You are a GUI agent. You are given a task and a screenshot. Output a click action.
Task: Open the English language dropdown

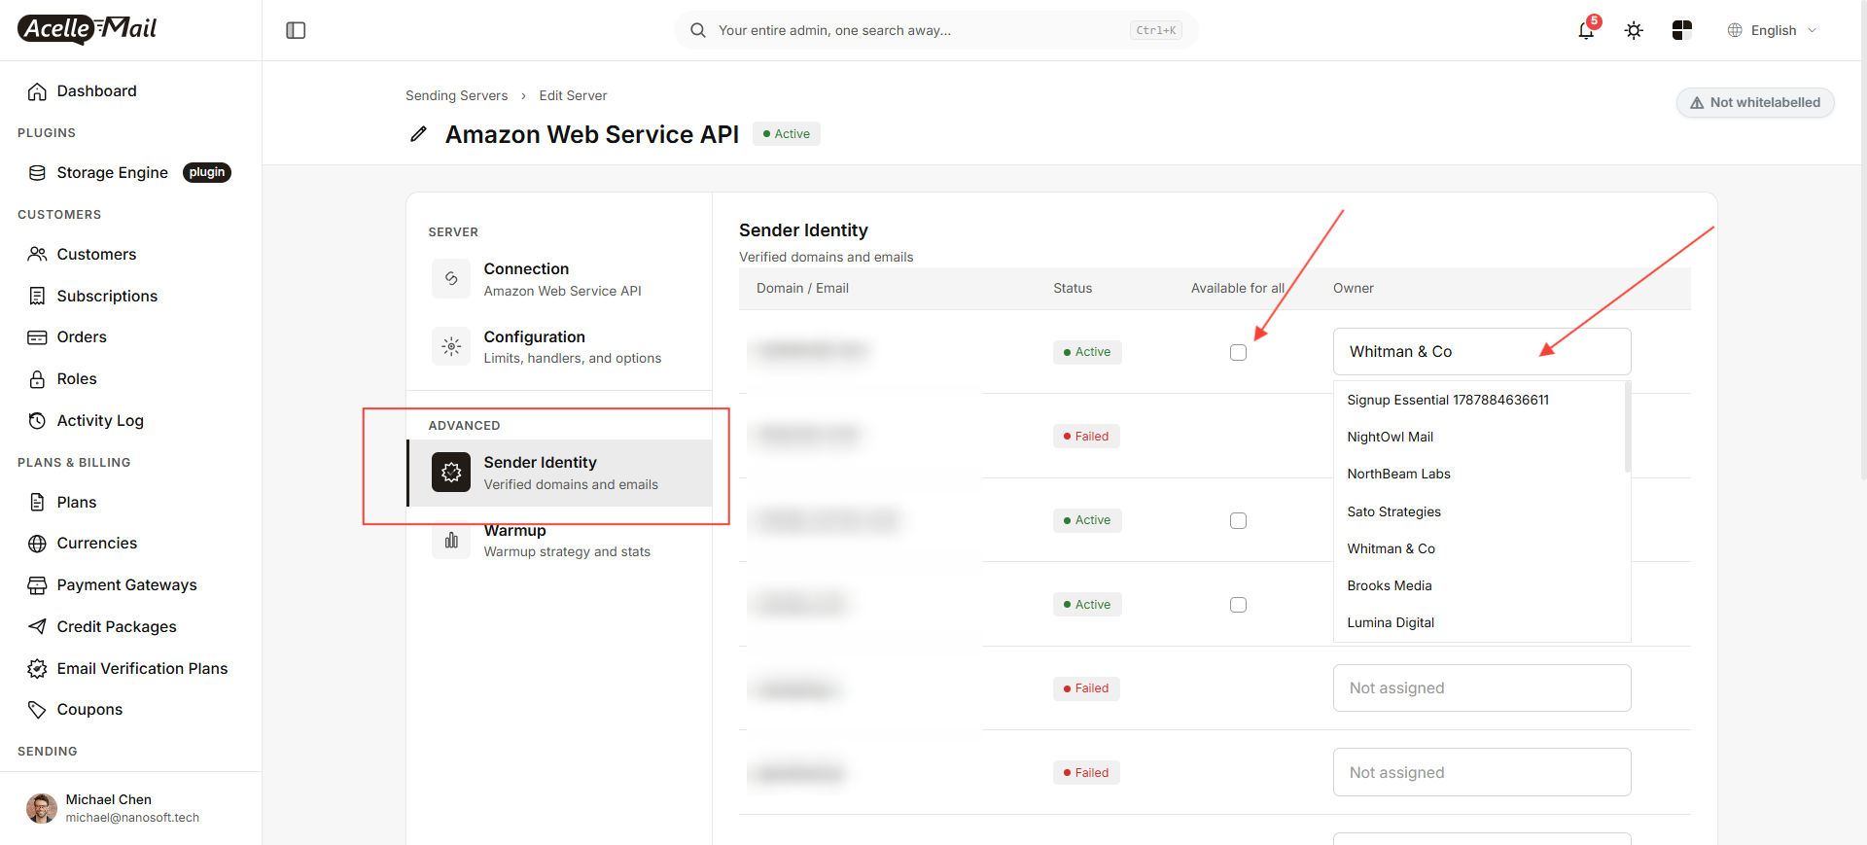click(x=1772, y=30)
